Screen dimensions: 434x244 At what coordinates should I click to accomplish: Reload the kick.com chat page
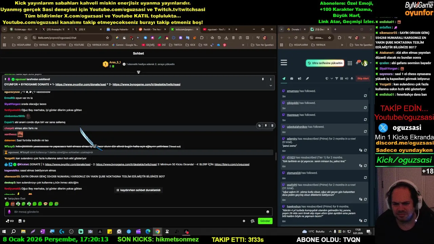click(x=19, y=38)
